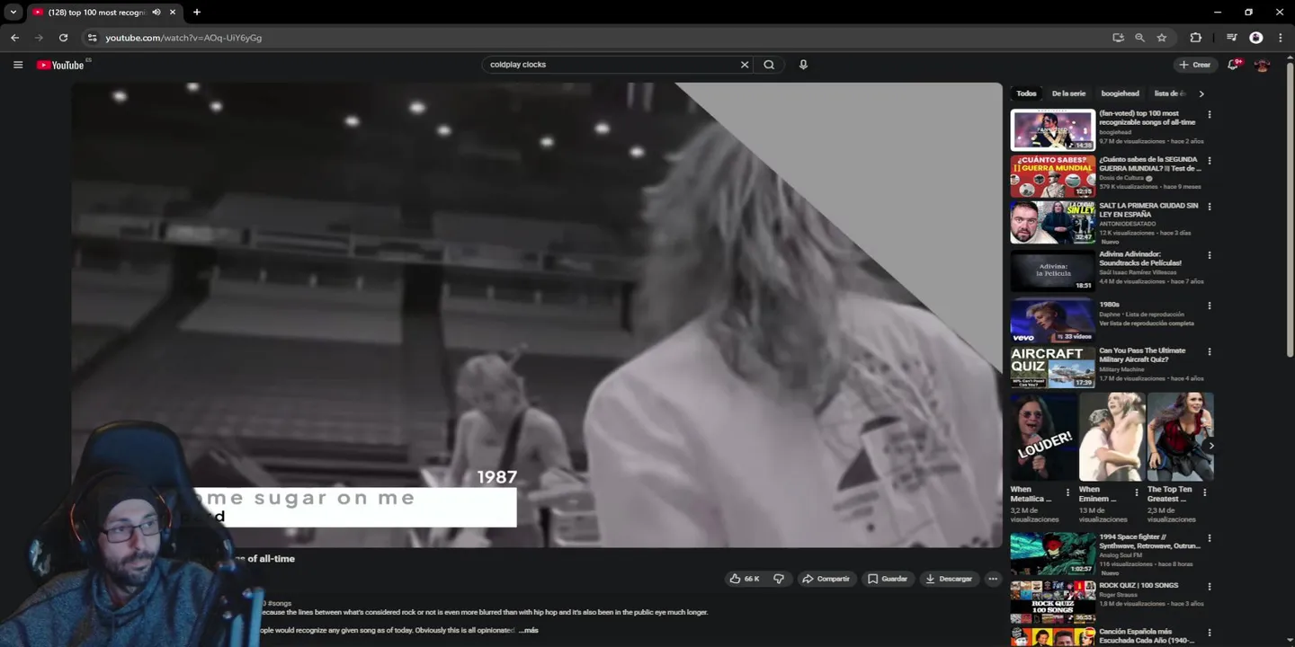The width and height of the screenshot is (1295, 647).
Task: Open options for the When Eminem short
Action: [1137, 492]
